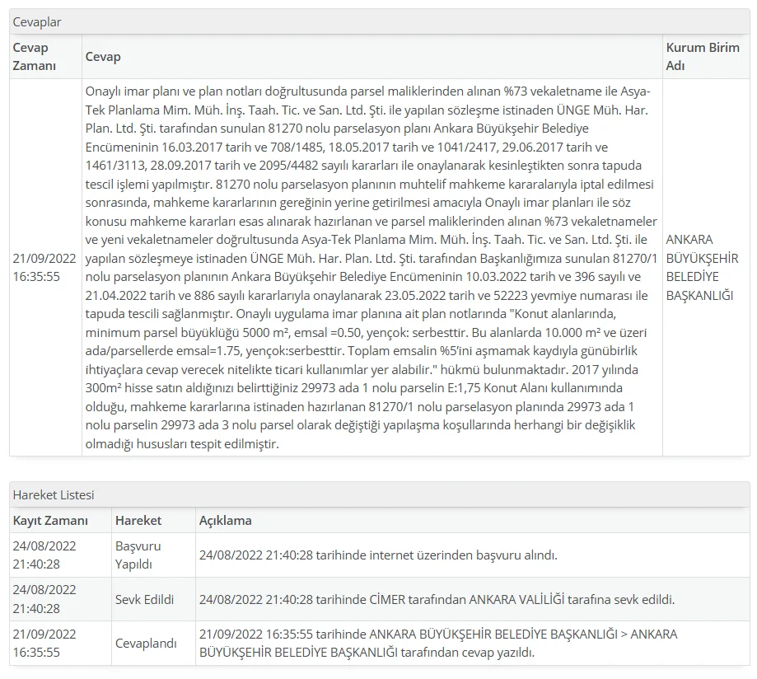Select the Kurum Birim Adı column header
The width and height of the screenshot is (757, 679).
702,57
